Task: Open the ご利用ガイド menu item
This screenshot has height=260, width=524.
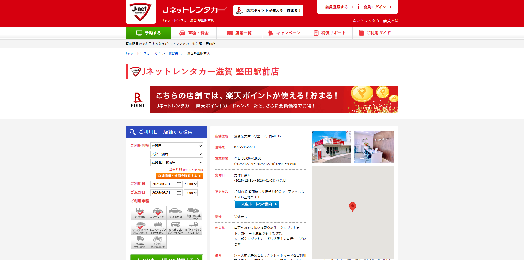Action: click(x=375, y=33)
